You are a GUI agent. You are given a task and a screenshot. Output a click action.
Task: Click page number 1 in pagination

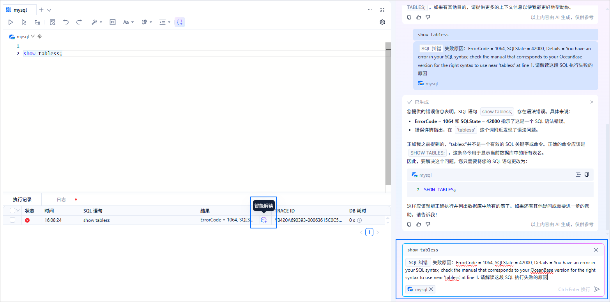(x=369, y=232)
